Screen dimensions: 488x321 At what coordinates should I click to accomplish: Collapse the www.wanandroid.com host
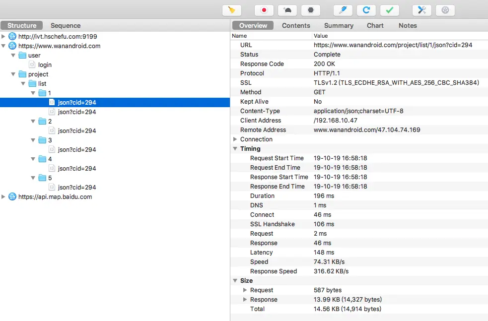coord(3,46)
